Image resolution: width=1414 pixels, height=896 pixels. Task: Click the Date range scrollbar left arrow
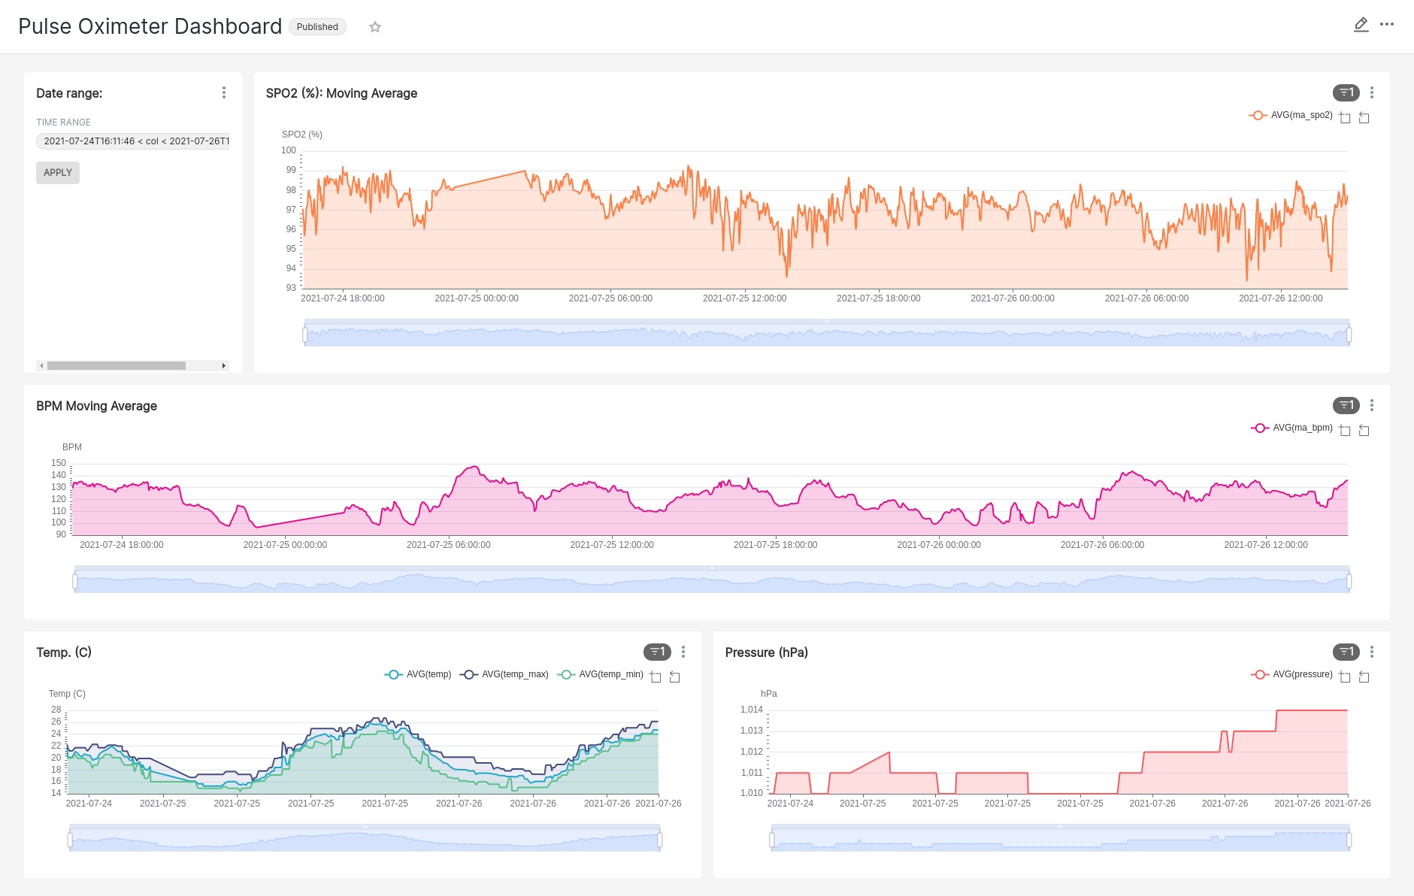pos(41,365)
